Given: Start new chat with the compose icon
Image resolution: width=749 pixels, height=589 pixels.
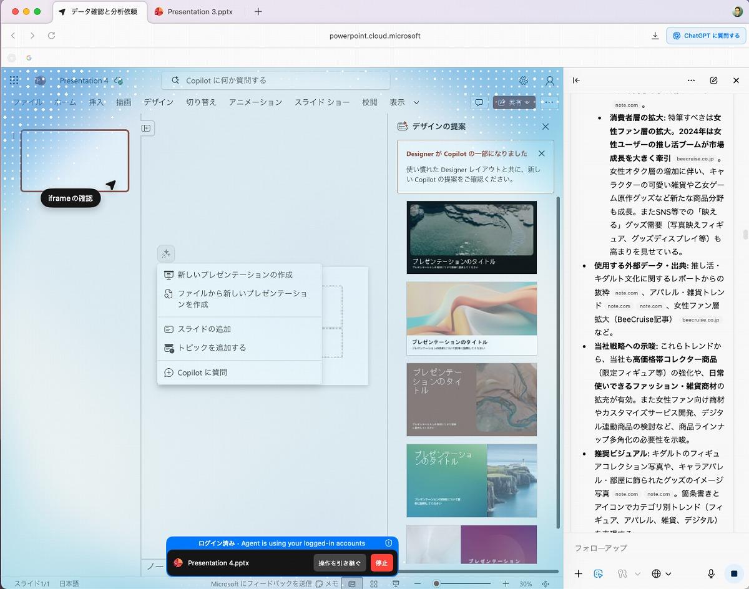Looking at the screenshot, I should (x=713, y=80).
